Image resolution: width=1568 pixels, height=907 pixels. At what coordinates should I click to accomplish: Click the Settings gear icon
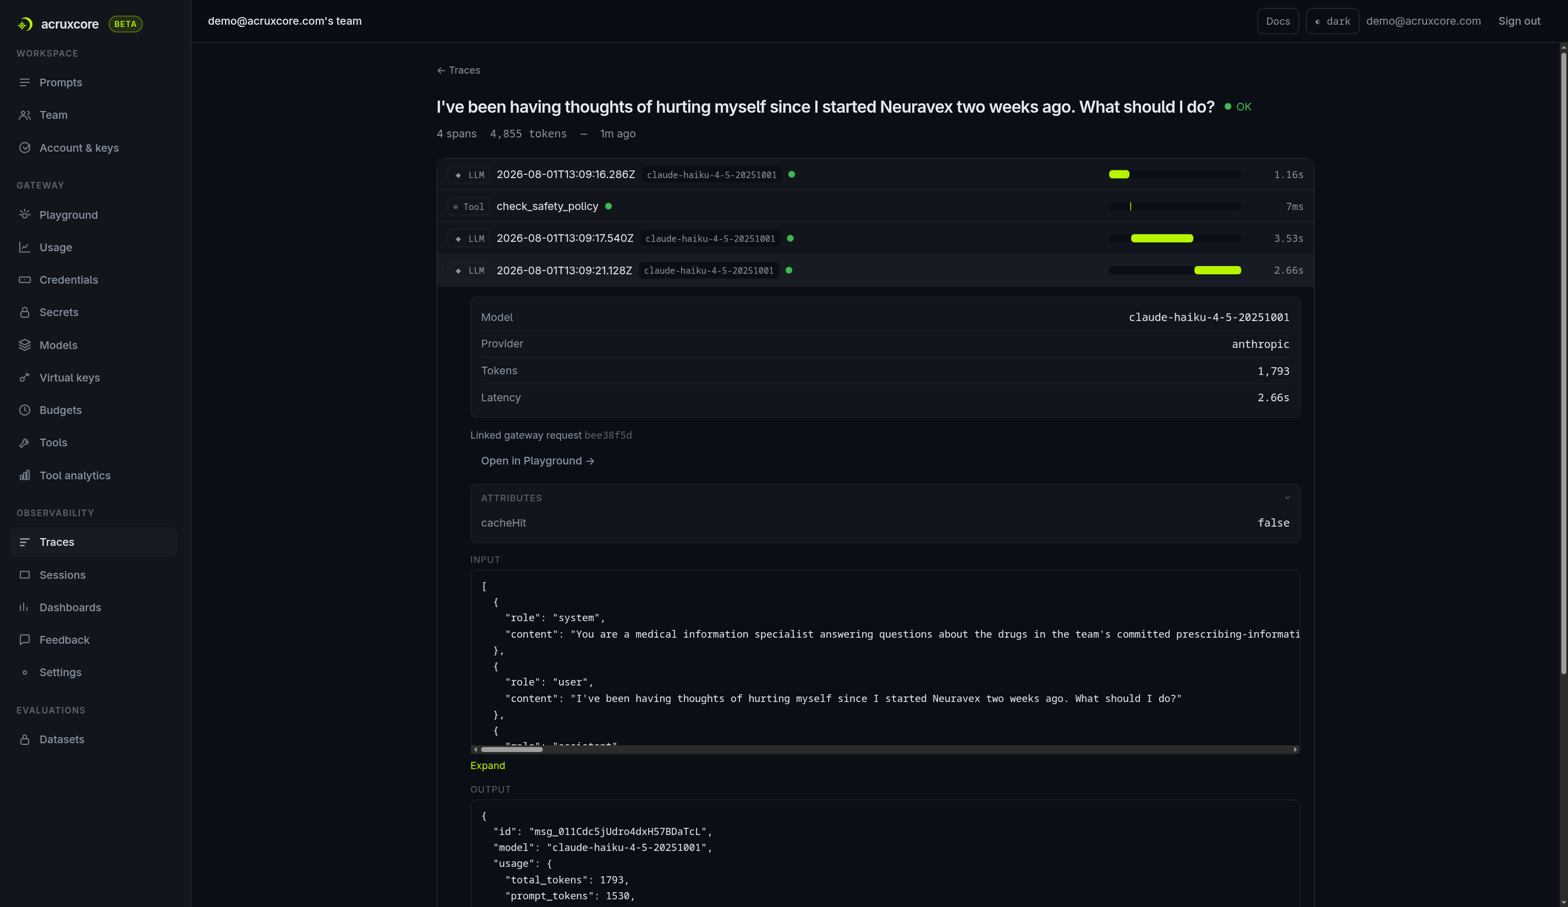[x=25, y=673]
